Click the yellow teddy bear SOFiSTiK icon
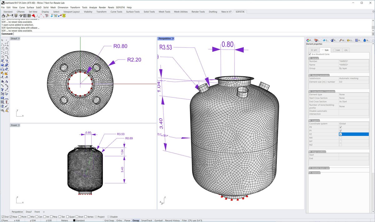This screenshot has height=222, width=375. pyautogui.click(x=63, y=16)
